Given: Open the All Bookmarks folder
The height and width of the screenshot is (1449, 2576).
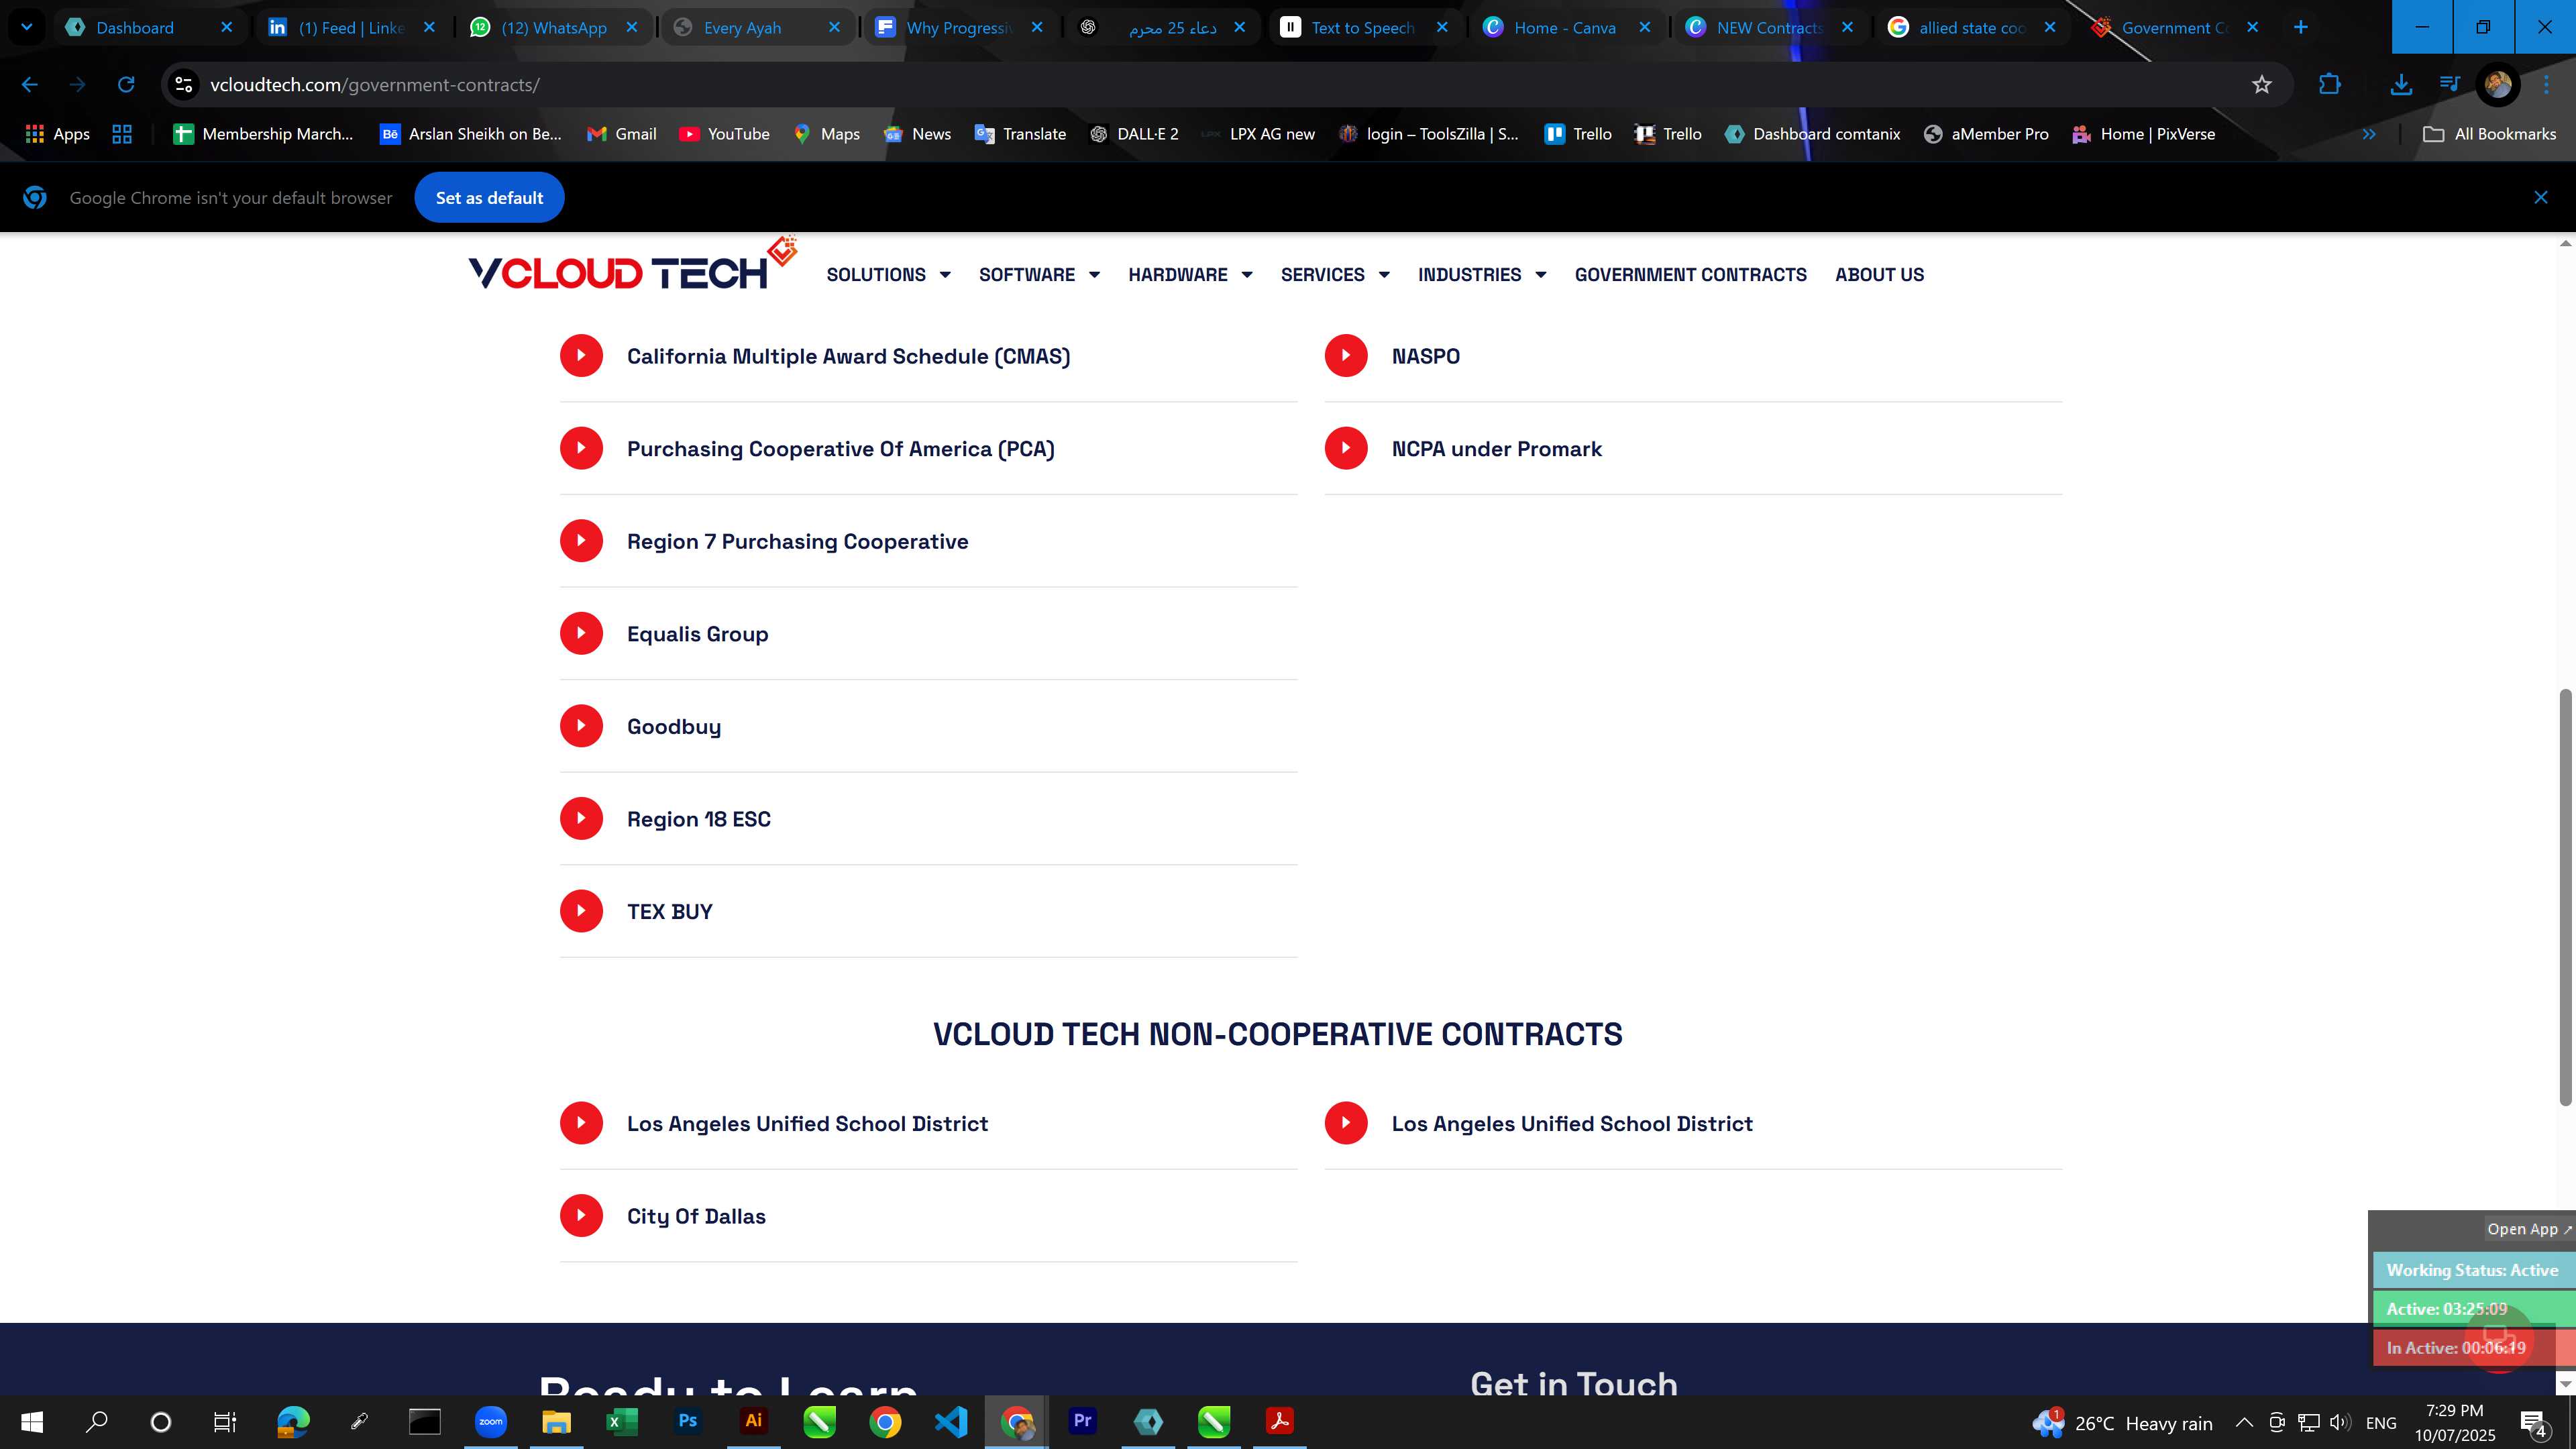Looking at the screenshot, I should [2490, 134].
